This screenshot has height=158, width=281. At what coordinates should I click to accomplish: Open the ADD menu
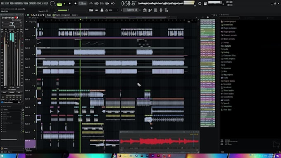pyautogui.click(x=12, y=3)
